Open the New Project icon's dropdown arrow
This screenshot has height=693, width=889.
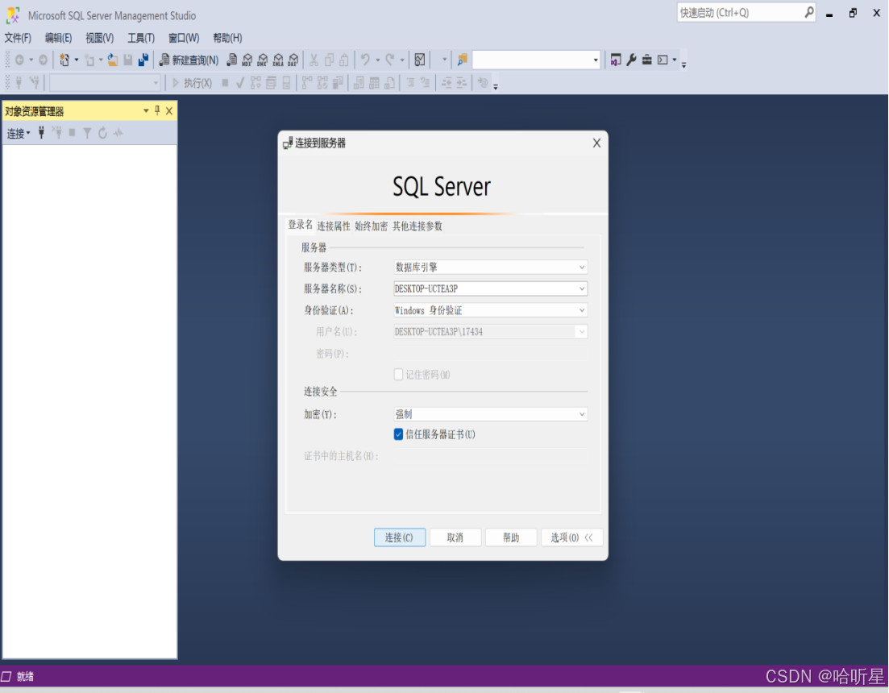77,60
